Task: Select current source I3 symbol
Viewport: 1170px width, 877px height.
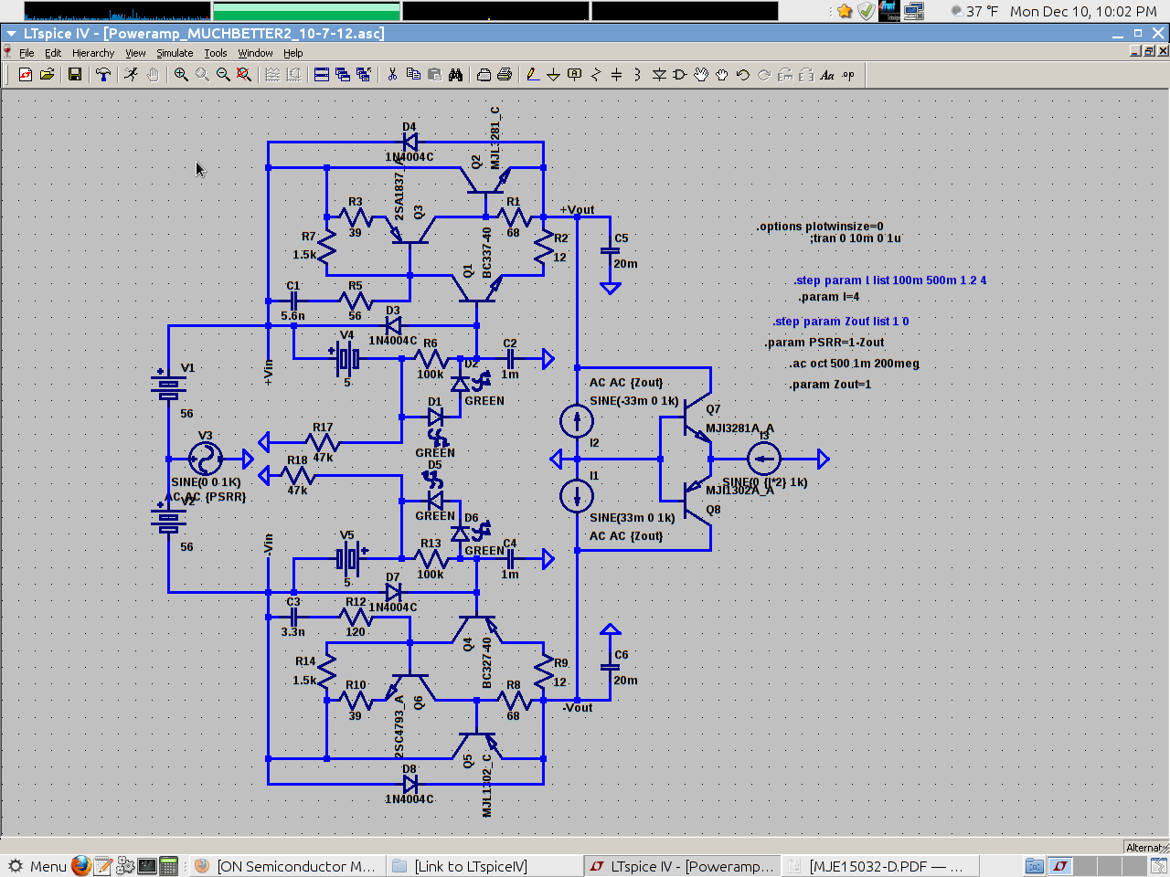Action: coord(764,459)
